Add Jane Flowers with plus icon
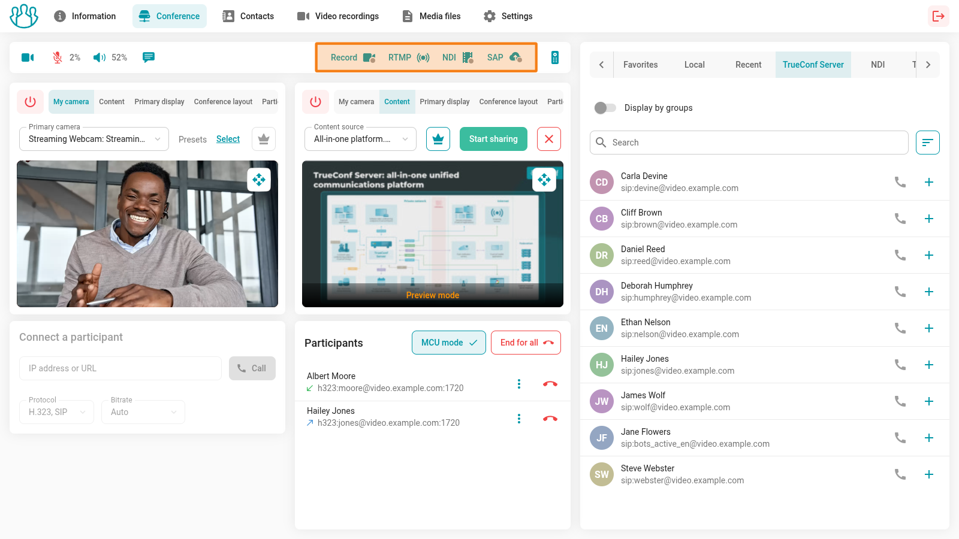This screenshot has height=539, width=959. coord(929,438)
